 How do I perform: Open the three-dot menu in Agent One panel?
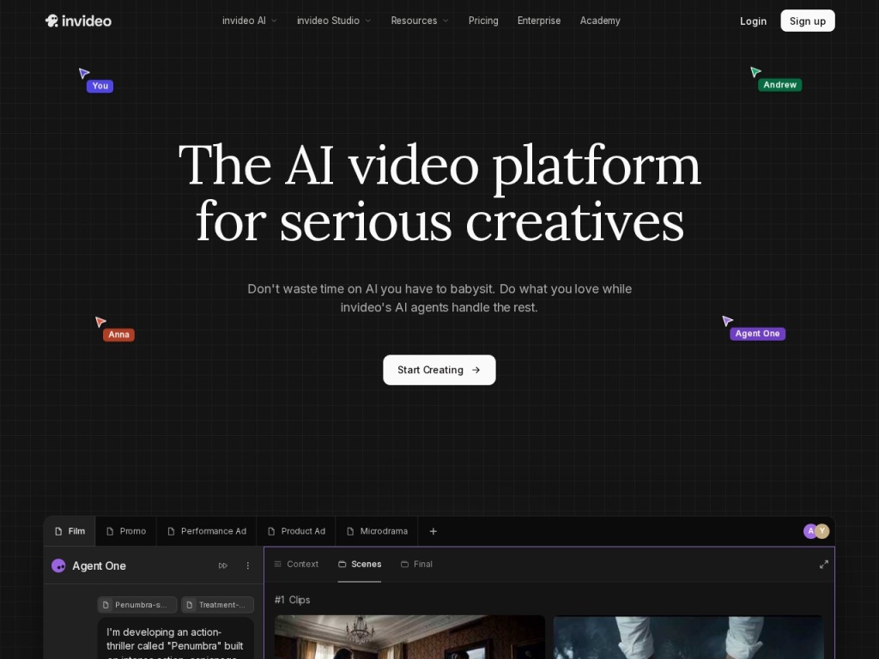click(x=248, y=566)
